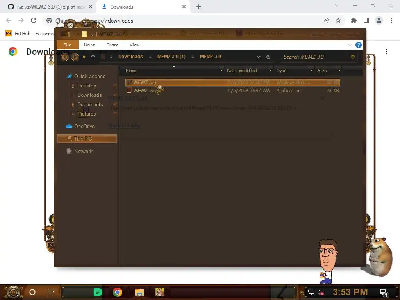Open the Type column filter dropdown
The image size is (400, 300).
(x=311, y=70)
